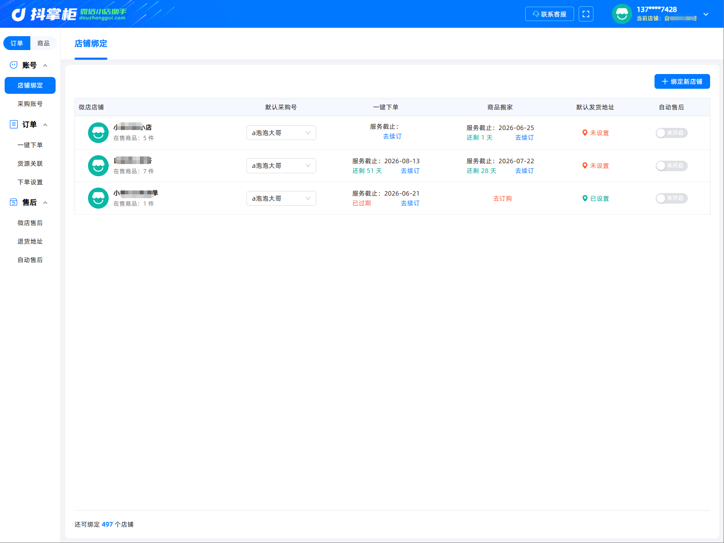The width and height of the screenshot is (724, 543).
Task: Click 去续订 beside 还剩 1 天
Action: click(524, 138)
